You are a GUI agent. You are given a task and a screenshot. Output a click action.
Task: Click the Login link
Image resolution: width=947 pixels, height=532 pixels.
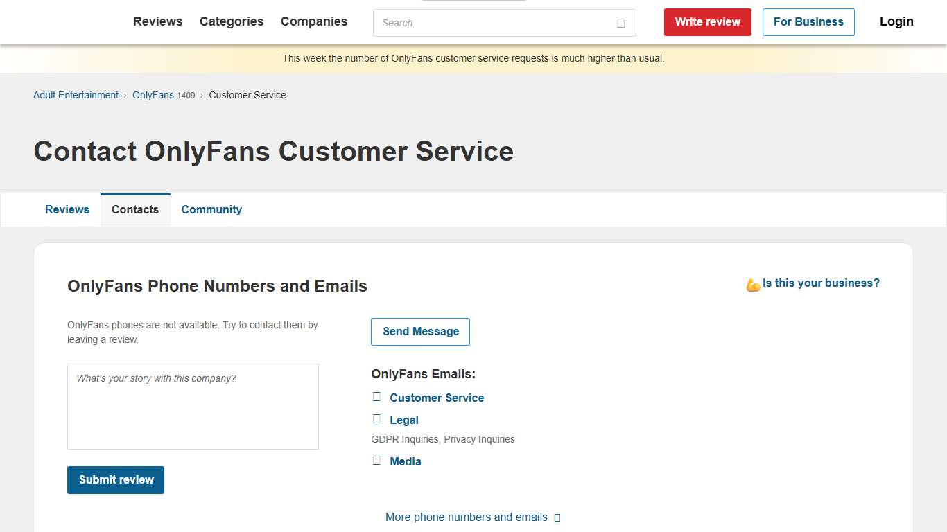896,21
